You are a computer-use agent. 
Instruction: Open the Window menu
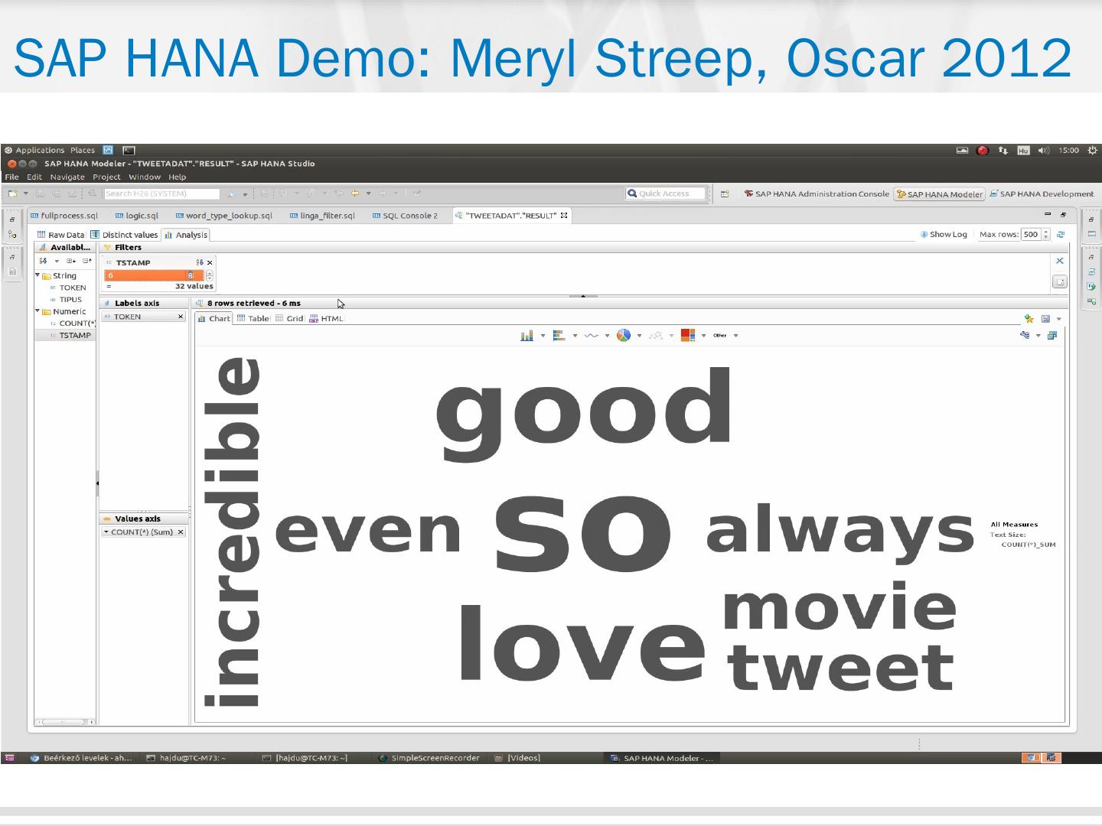145,177
